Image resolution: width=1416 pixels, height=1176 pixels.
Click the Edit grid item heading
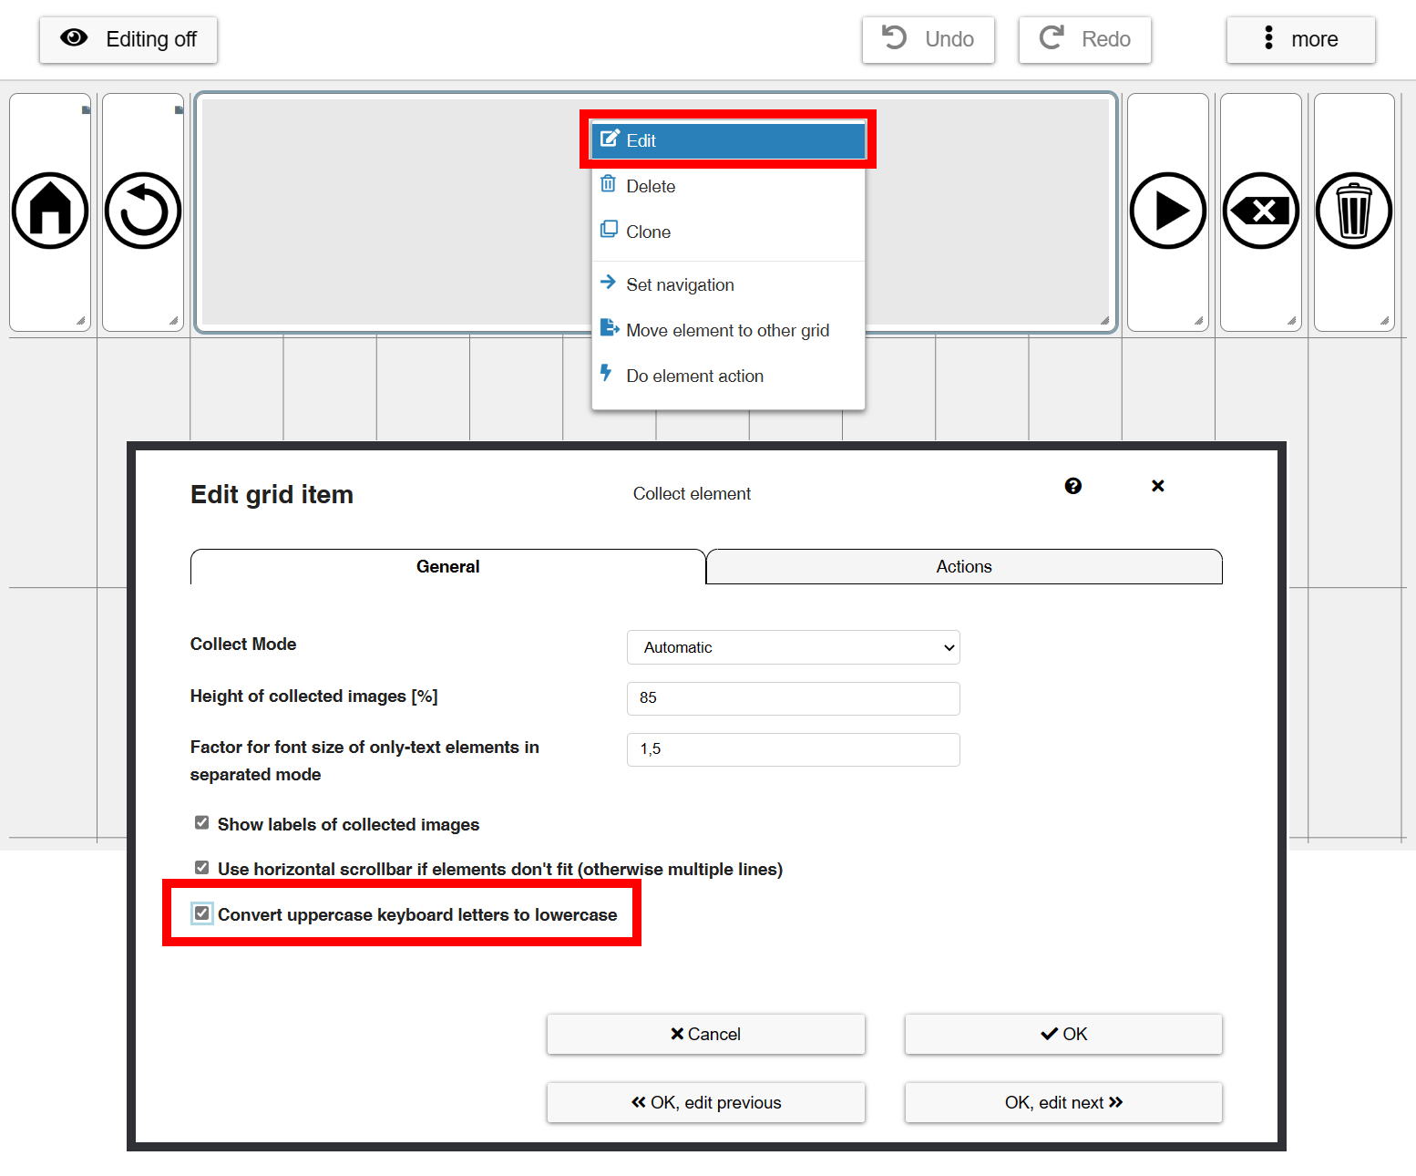(x=272, y=494)
